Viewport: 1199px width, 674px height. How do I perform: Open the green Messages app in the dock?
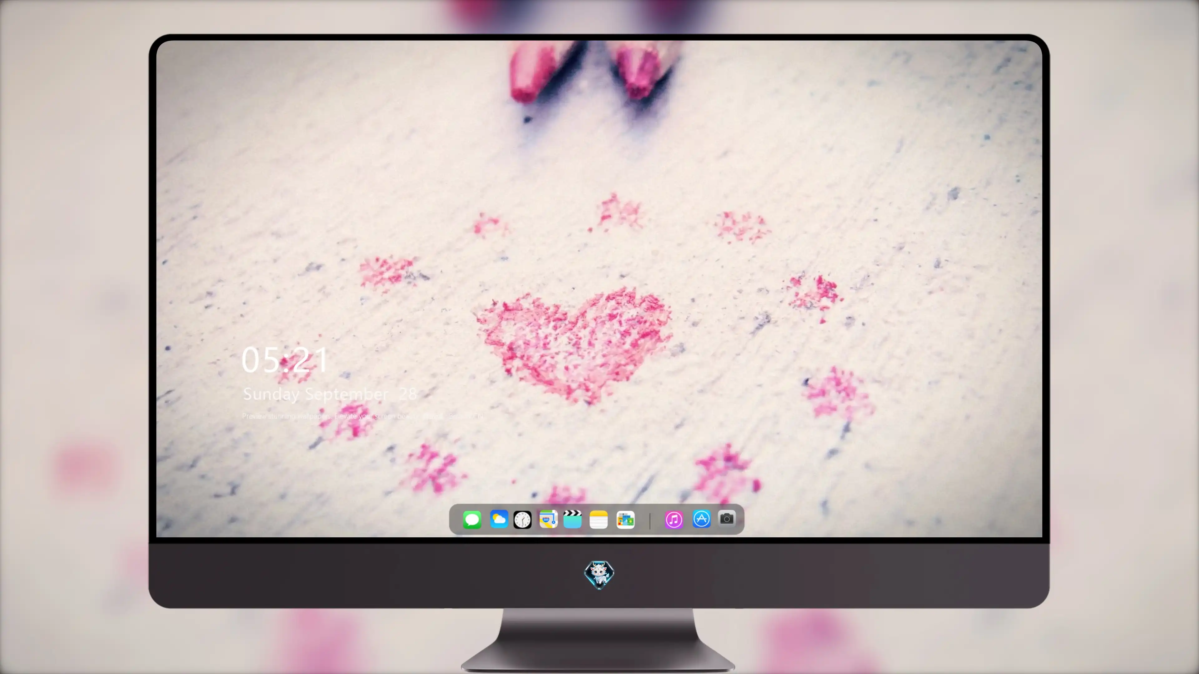click(472, 520)
